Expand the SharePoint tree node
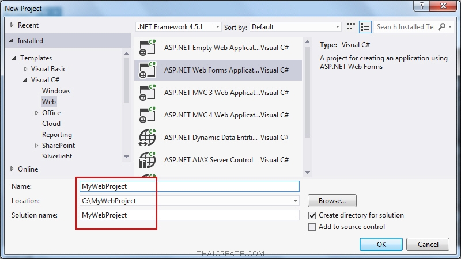Image resolution: width=461 pixels, height=259 pixels. pos(36,146)
